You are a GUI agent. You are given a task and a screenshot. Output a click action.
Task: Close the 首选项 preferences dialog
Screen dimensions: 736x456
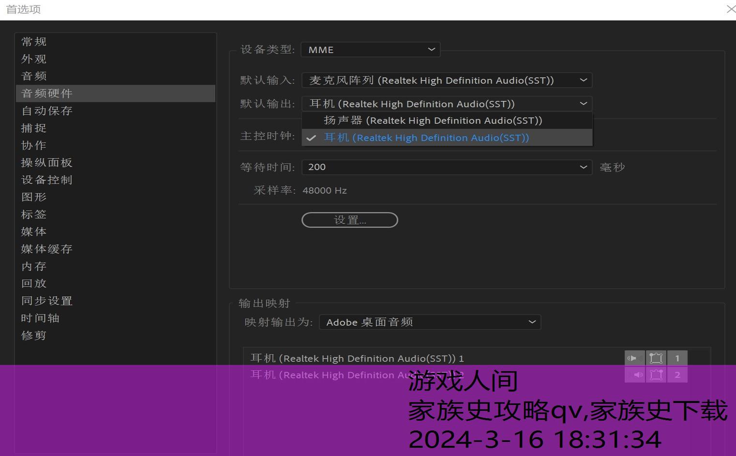pos(731,9)
